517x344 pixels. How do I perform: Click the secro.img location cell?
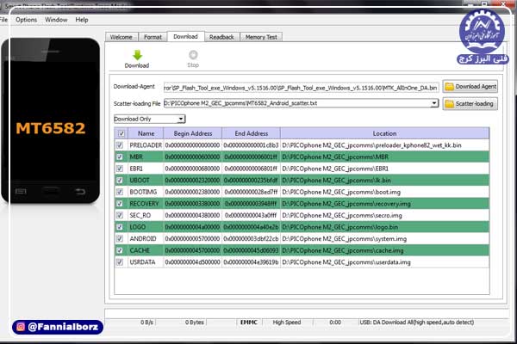[385, 215]
